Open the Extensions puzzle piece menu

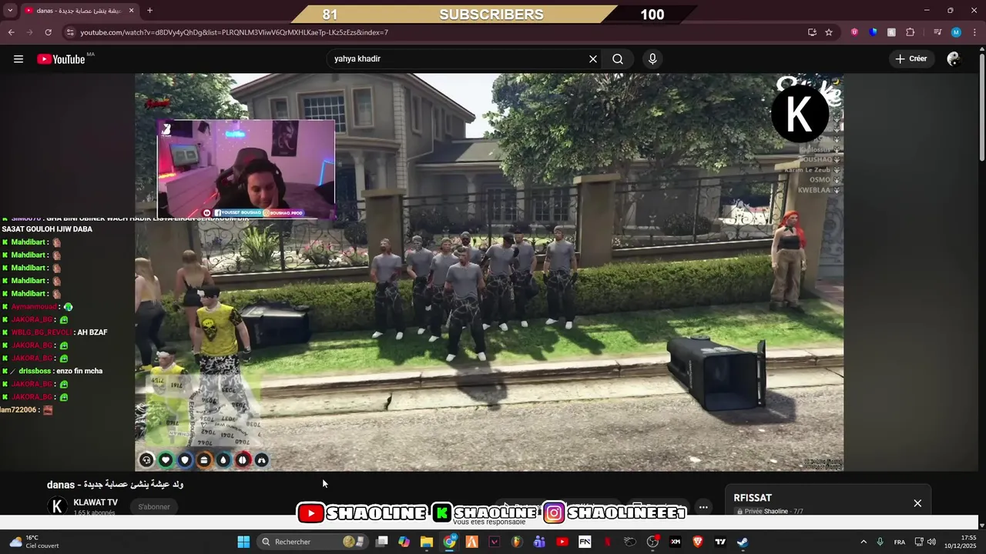point(910,32)
